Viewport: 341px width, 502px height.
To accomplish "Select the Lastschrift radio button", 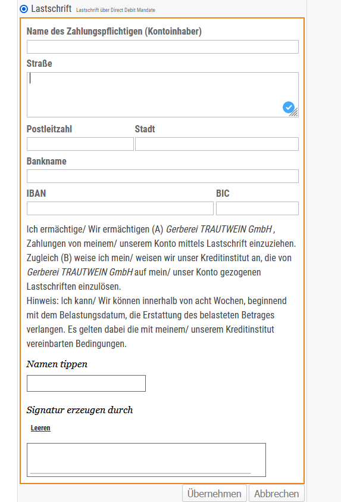I will pyautogui.click(x=24, y=9).
